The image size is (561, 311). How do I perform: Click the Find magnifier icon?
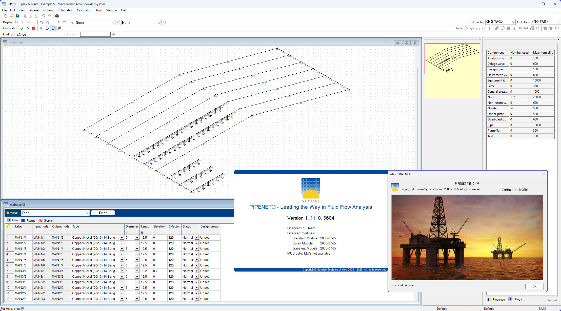click(x=13, y=34)
